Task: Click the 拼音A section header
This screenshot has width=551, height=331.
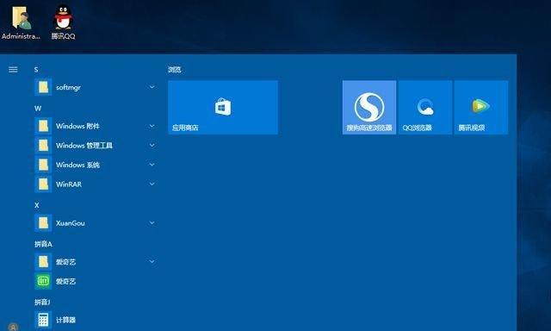Action: coord(43,244)
